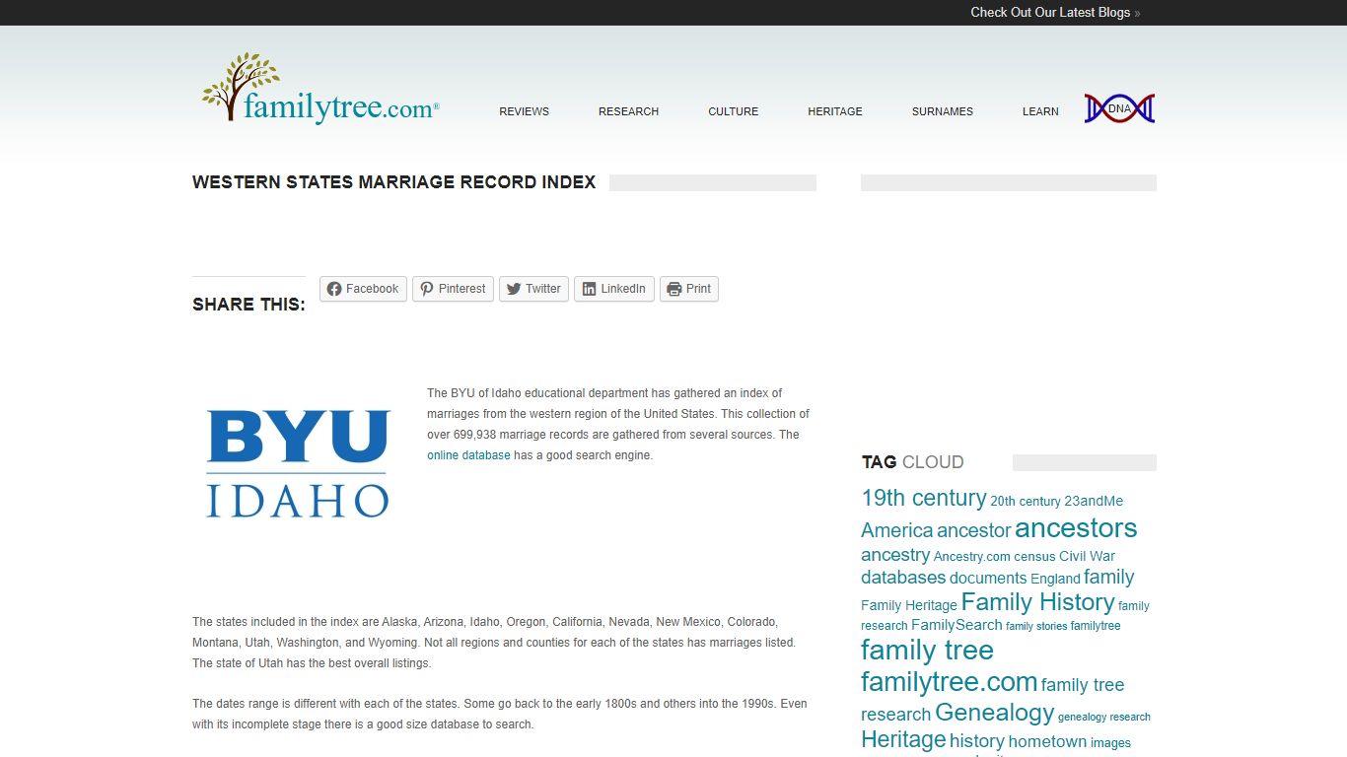
Task: Click paragraph starting 'The BYU of Idaho'
Action: 618,424
